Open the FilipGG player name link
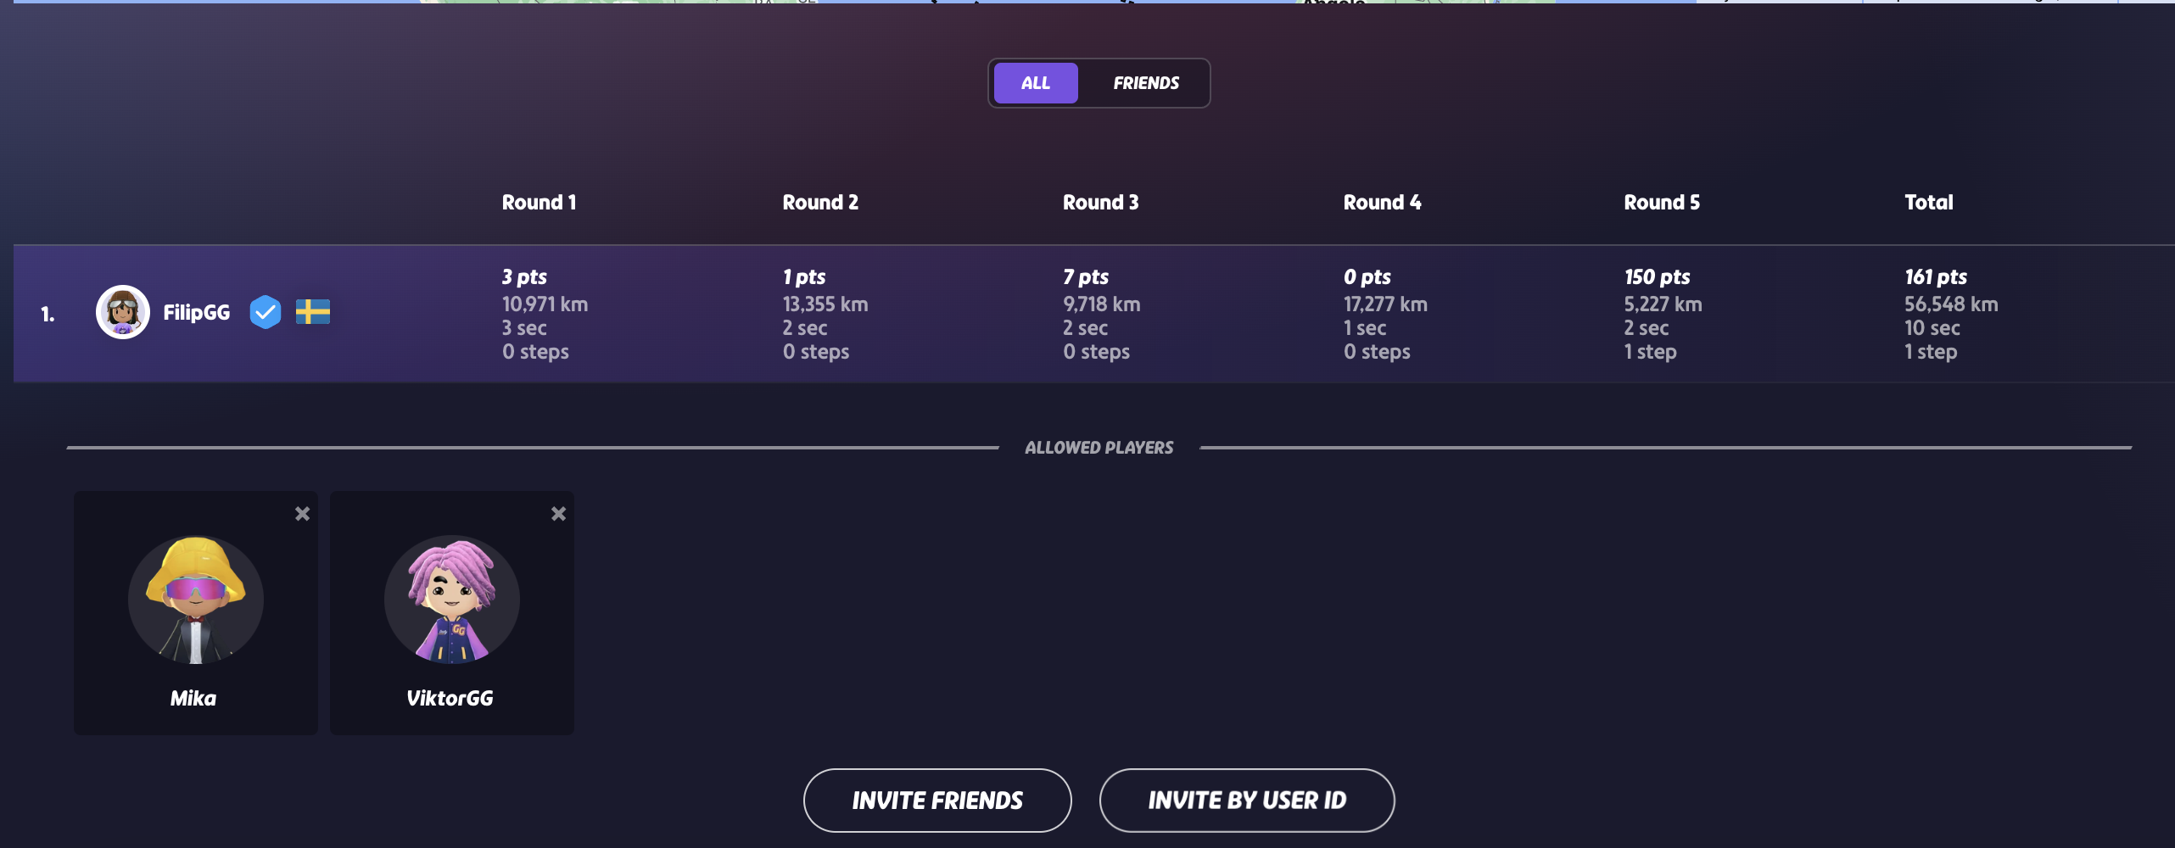This screenshot has height=848, width=2175. pyautogui.click(x=196, y=312)
